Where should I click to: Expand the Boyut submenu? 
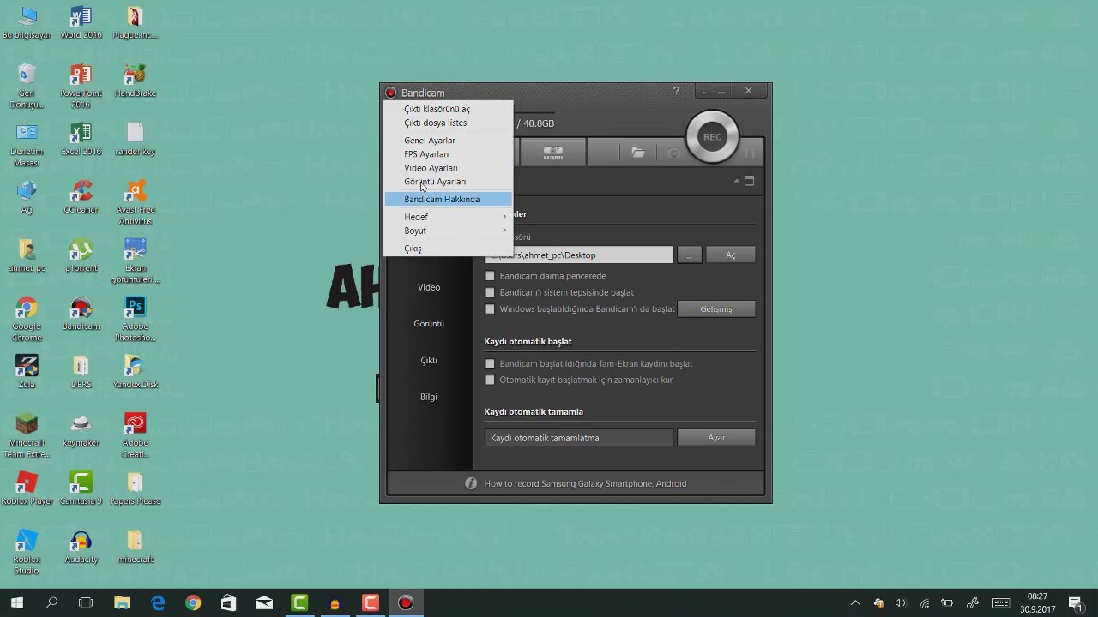pyautogui.click(x=448, y=231)
